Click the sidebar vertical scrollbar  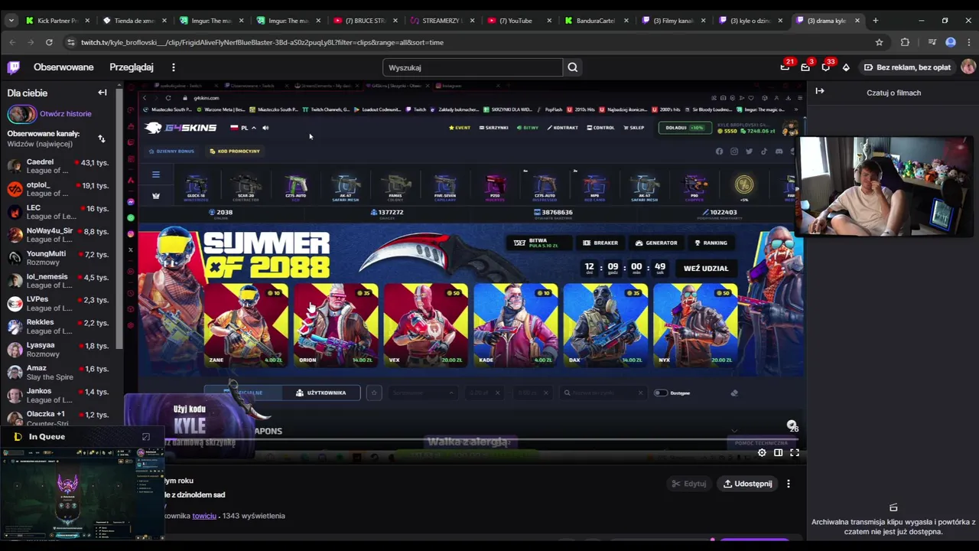tap(119, 218)
